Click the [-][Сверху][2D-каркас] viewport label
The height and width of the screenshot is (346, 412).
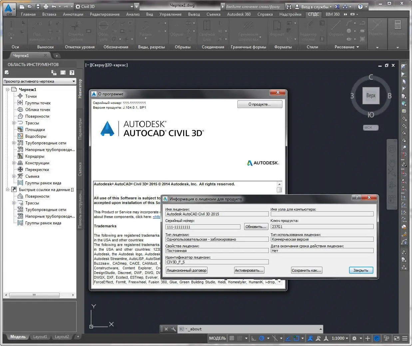(107, 65)
